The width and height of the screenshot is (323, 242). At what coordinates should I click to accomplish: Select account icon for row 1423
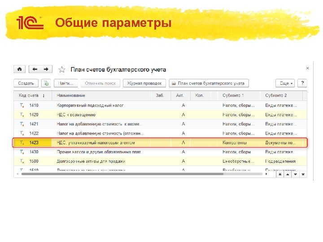22,143
